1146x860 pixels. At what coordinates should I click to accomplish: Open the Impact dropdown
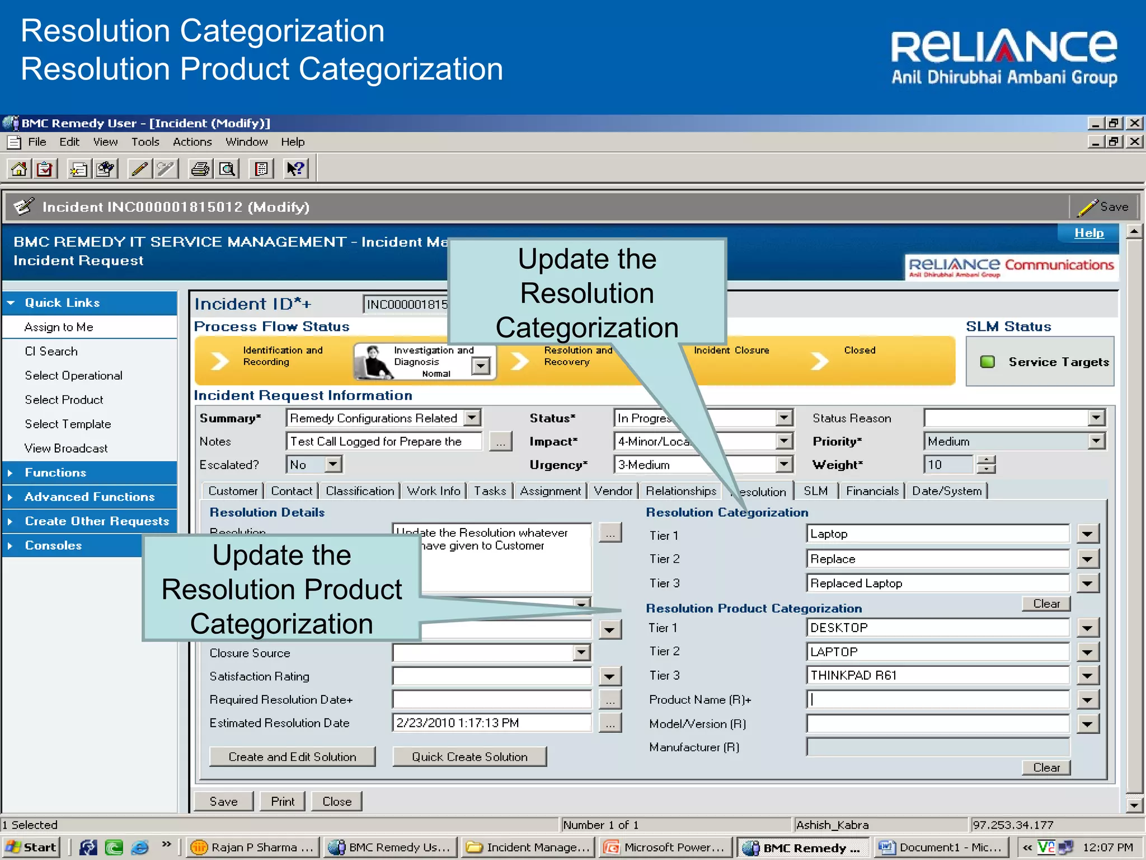[x=785, y=442]
